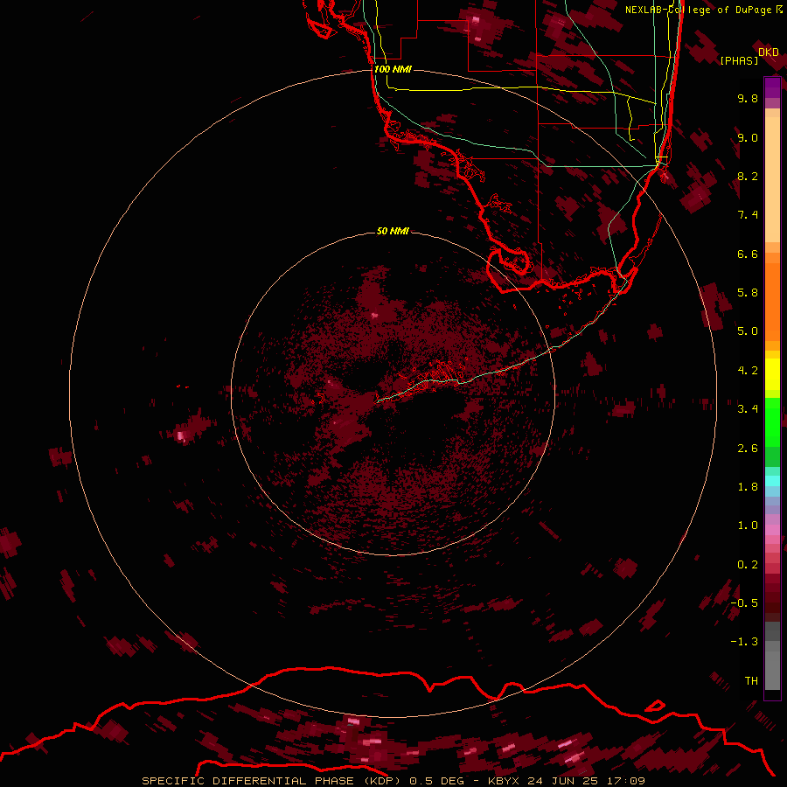Click the 2.6 value on the color scale
This screenshot has width=787, height=787.
[748, 449]
